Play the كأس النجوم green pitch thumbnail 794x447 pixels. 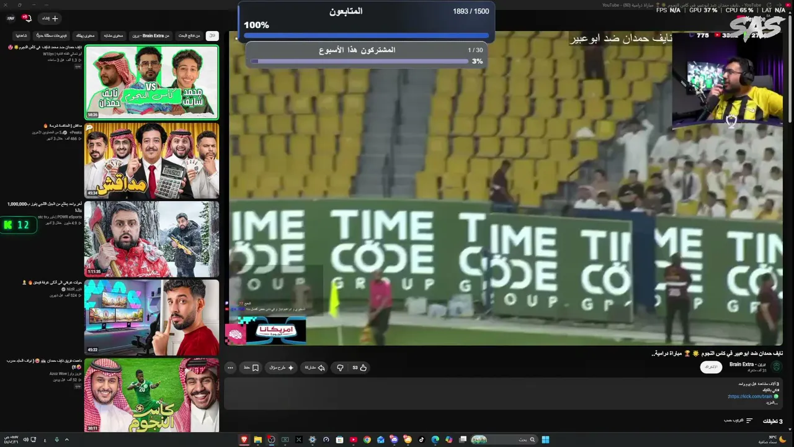pyautogui.click(x=151, y=395)
